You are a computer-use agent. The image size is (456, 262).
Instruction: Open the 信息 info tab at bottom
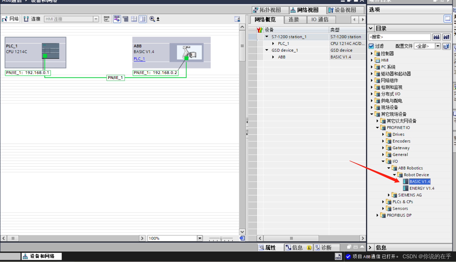click(x=298, y=248)
